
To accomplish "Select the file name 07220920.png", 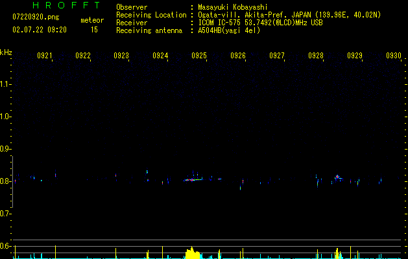I will (36, 17).
